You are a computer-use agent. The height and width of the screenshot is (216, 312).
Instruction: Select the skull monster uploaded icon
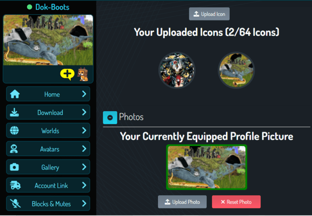pos(177,70)
